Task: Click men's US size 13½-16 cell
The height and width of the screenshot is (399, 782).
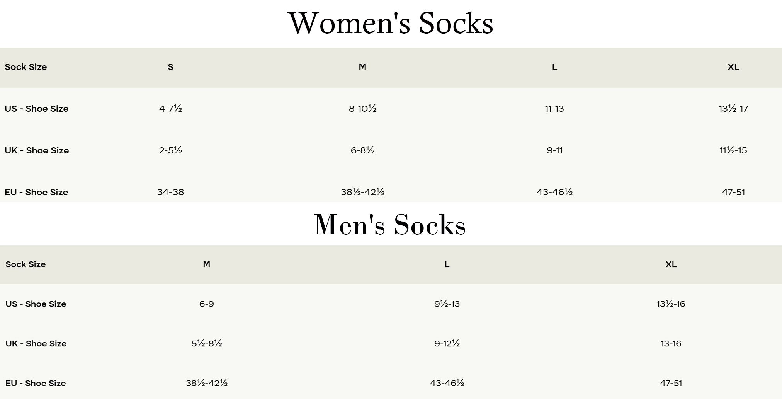Action: (671, 304)
